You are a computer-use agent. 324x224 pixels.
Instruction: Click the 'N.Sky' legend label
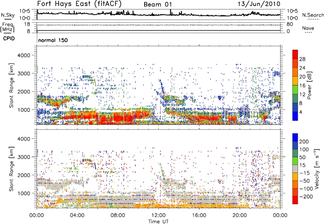[8, 15]
